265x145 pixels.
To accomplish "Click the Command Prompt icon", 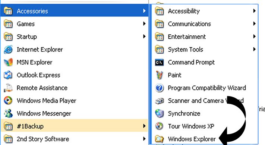I will (x=160, y=62).
